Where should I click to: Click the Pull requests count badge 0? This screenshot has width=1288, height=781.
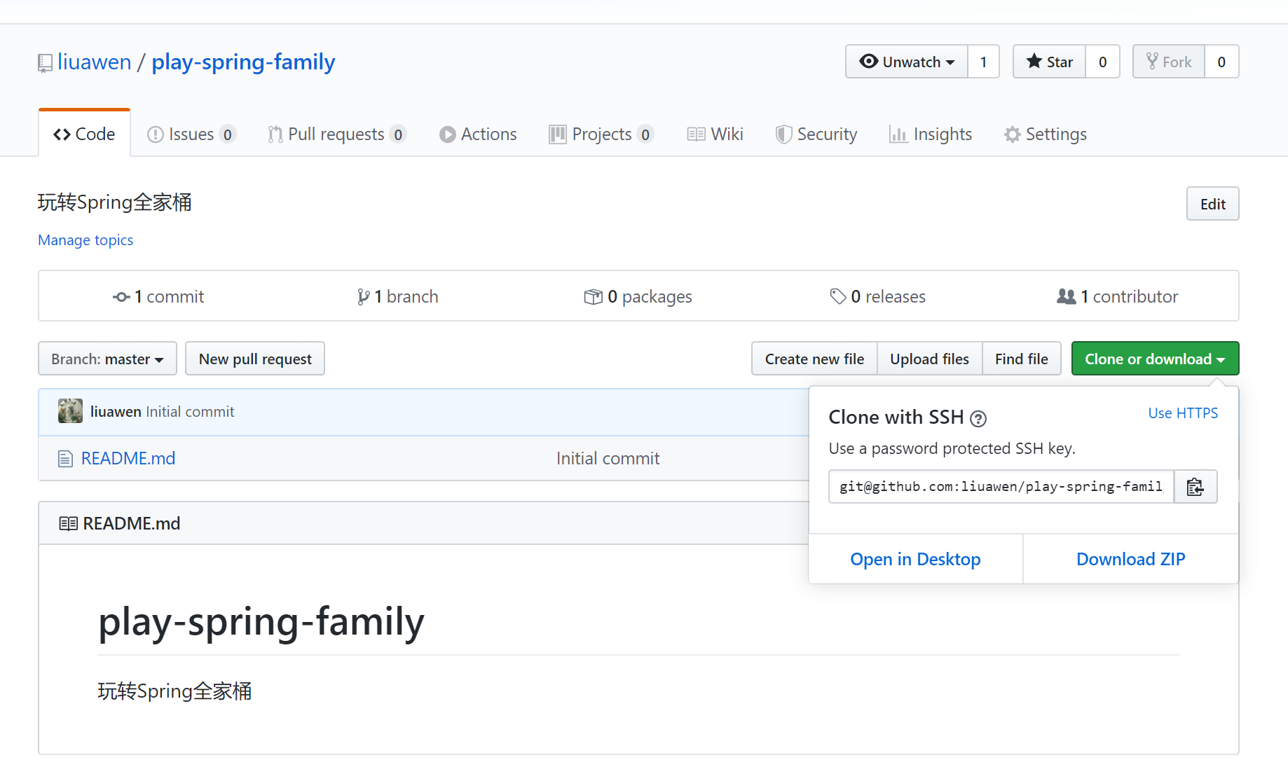coord(398,134)
